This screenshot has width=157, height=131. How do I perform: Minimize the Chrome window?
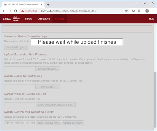(x=136, y=3)
